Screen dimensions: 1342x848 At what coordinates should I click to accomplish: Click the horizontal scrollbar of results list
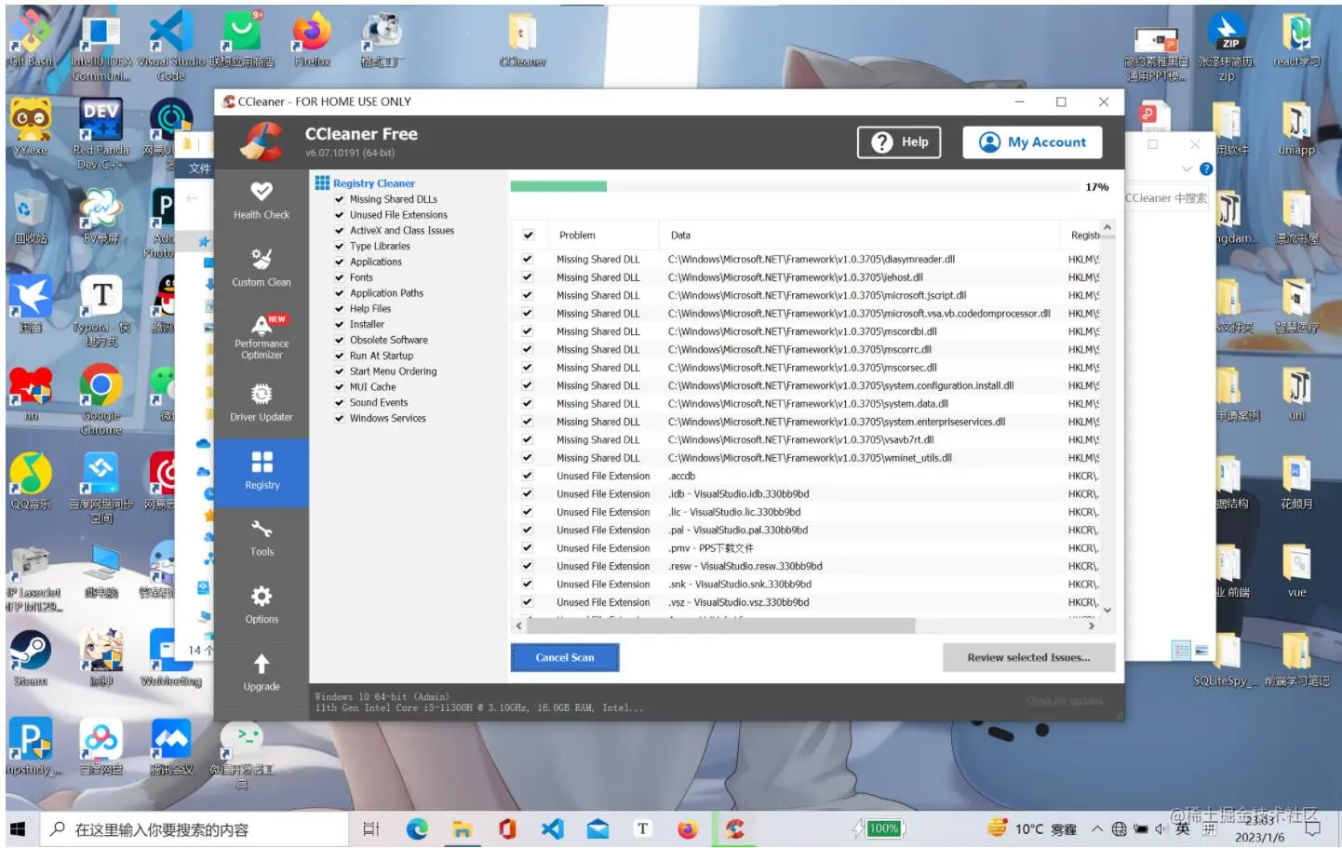click(721, 626)
